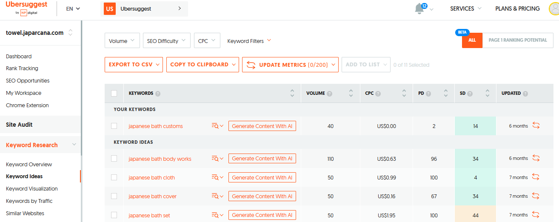
Task: Open My Workspace in the sidebar
Action: pyautogui.click(x=23, y=93)
